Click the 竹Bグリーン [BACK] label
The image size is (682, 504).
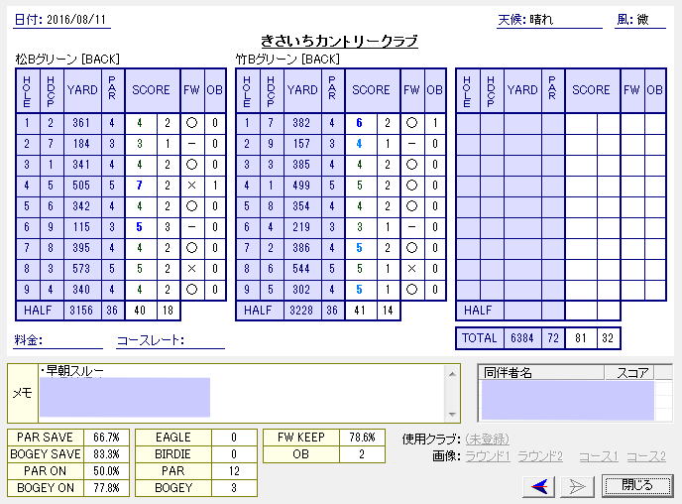tap(287, 59)
